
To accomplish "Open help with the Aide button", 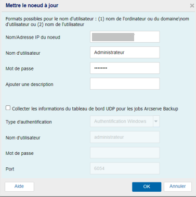I will point(19,187).
